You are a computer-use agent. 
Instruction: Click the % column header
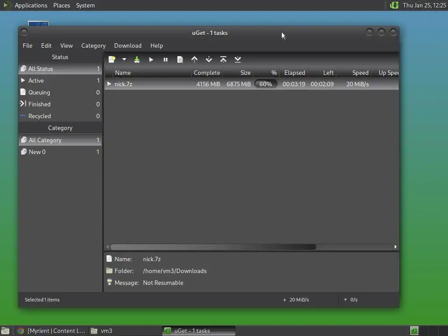pyautogui.click(x=266, y=73)
